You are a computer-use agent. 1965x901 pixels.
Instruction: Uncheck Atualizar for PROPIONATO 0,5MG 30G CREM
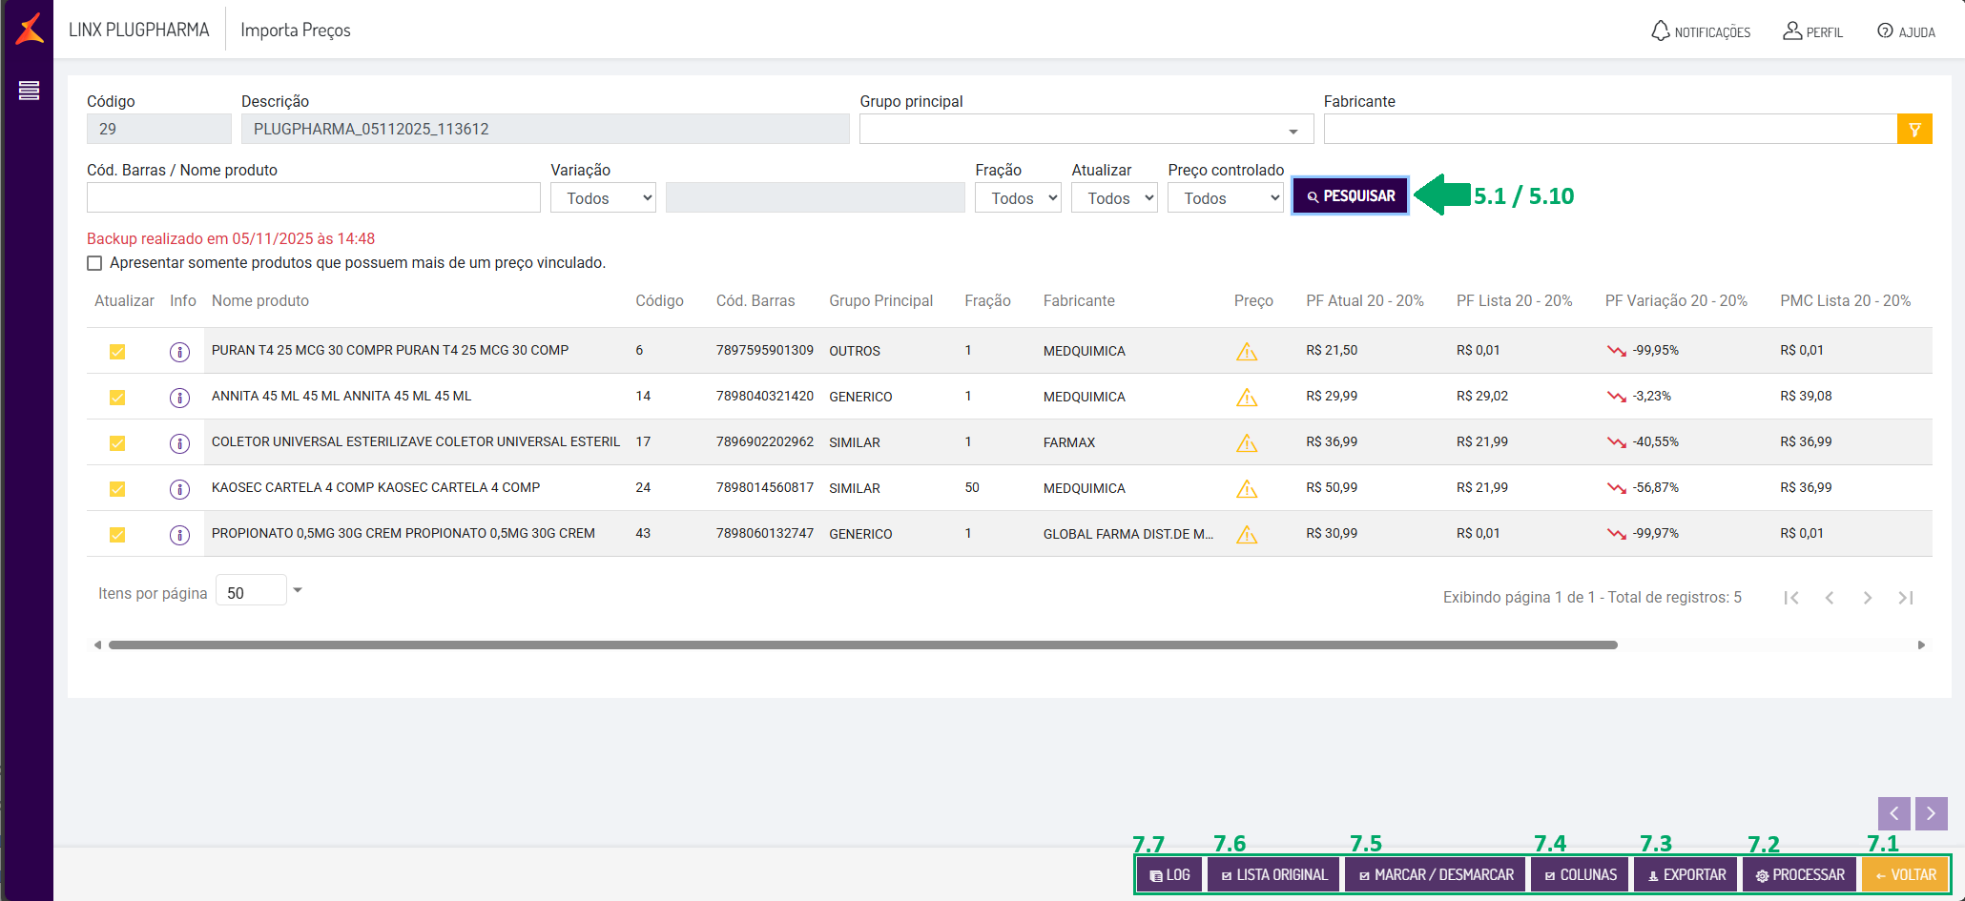click(117, 535)
